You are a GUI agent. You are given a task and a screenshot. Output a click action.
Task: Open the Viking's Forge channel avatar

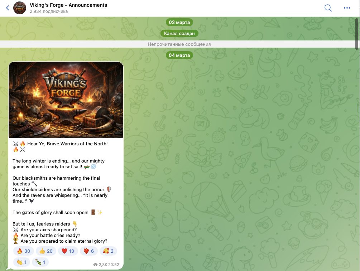pyautogui.click(x=20, y=8)
